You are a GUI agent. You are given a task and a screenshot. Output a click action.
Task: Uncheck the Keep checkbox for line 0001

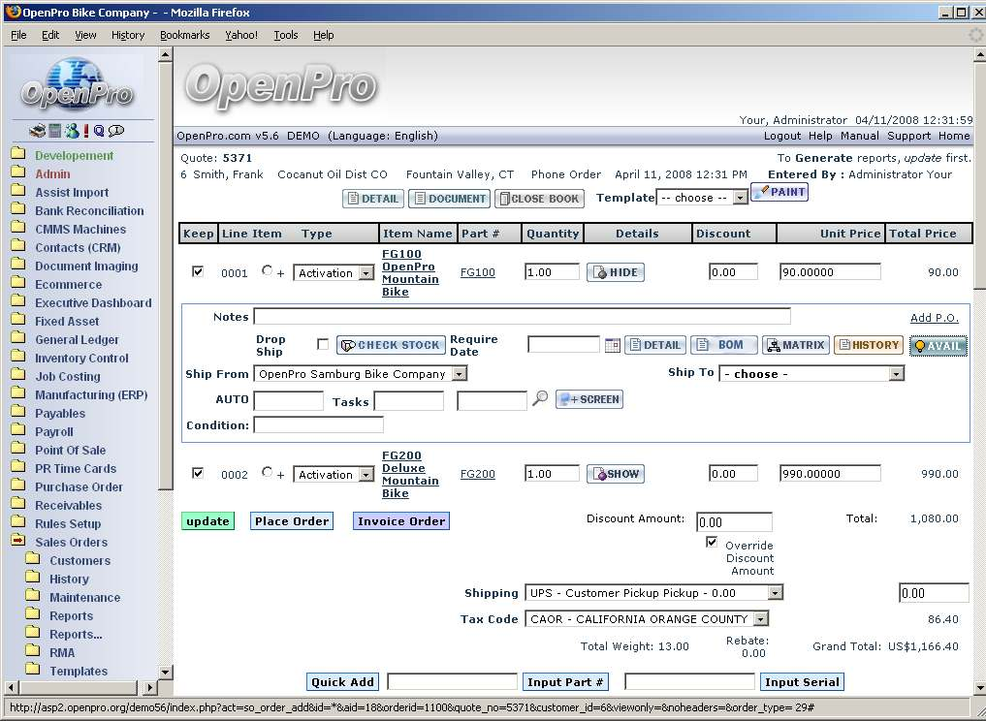198,272
